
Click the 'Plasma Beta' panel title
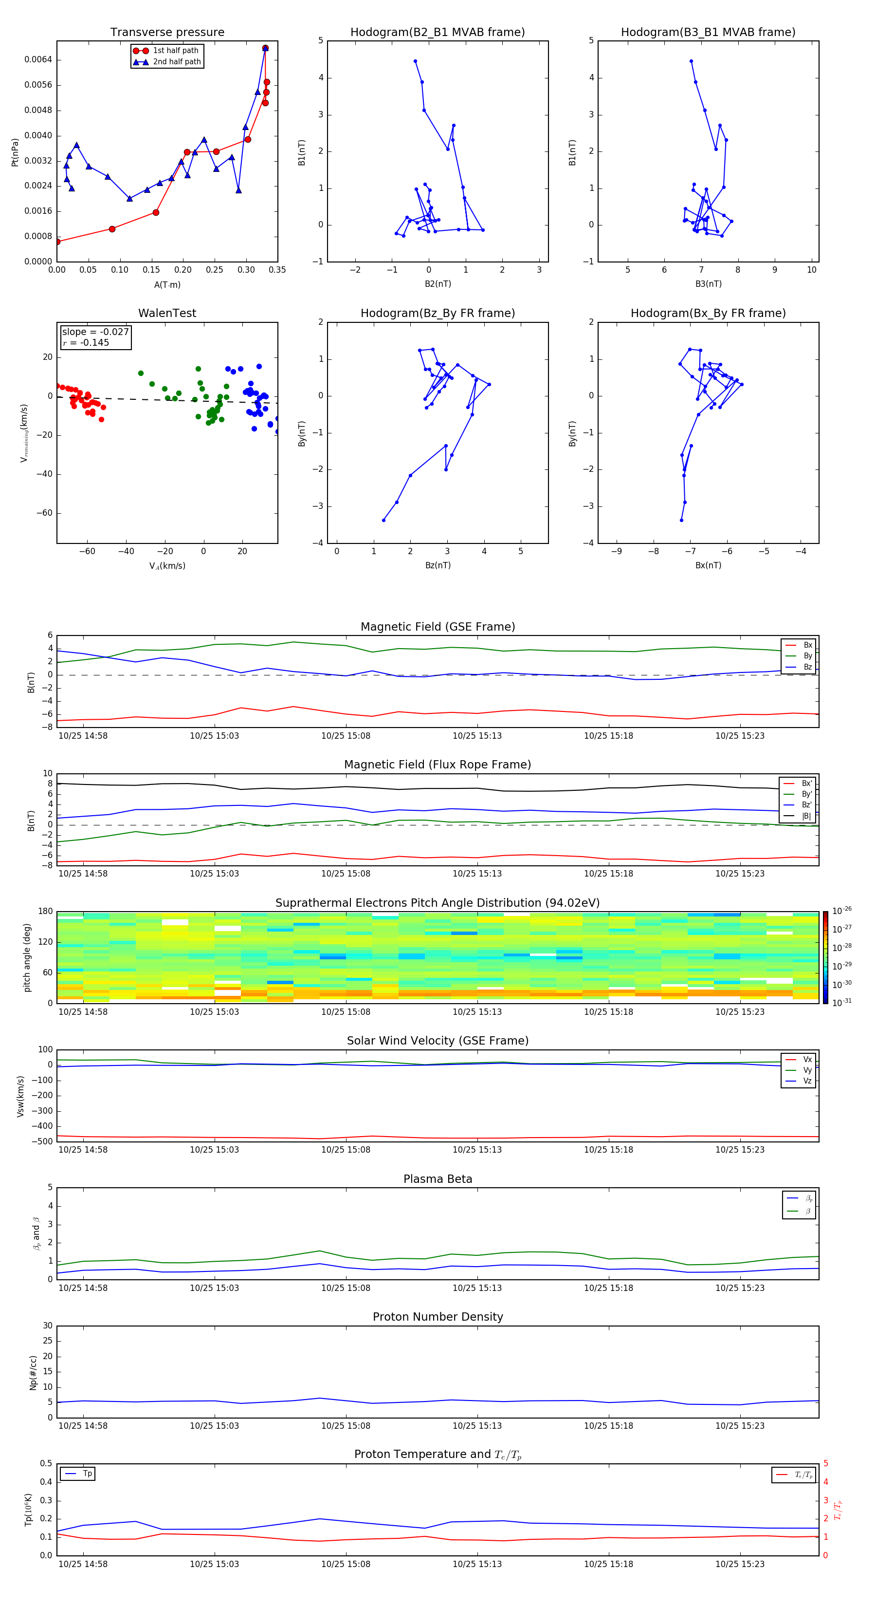point(438,1179)
